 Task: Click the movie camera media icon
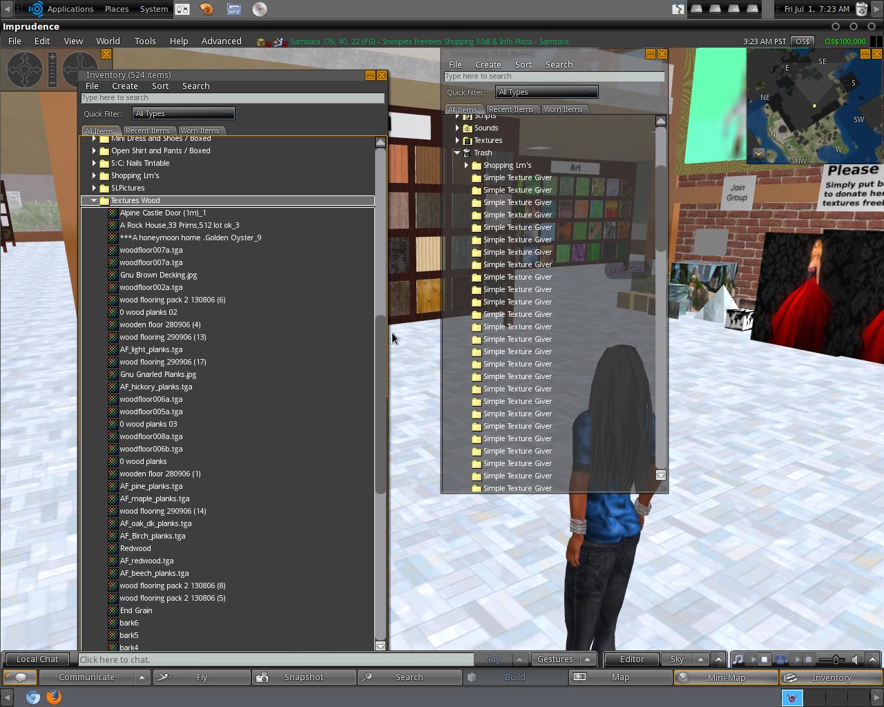pos(780,659)
